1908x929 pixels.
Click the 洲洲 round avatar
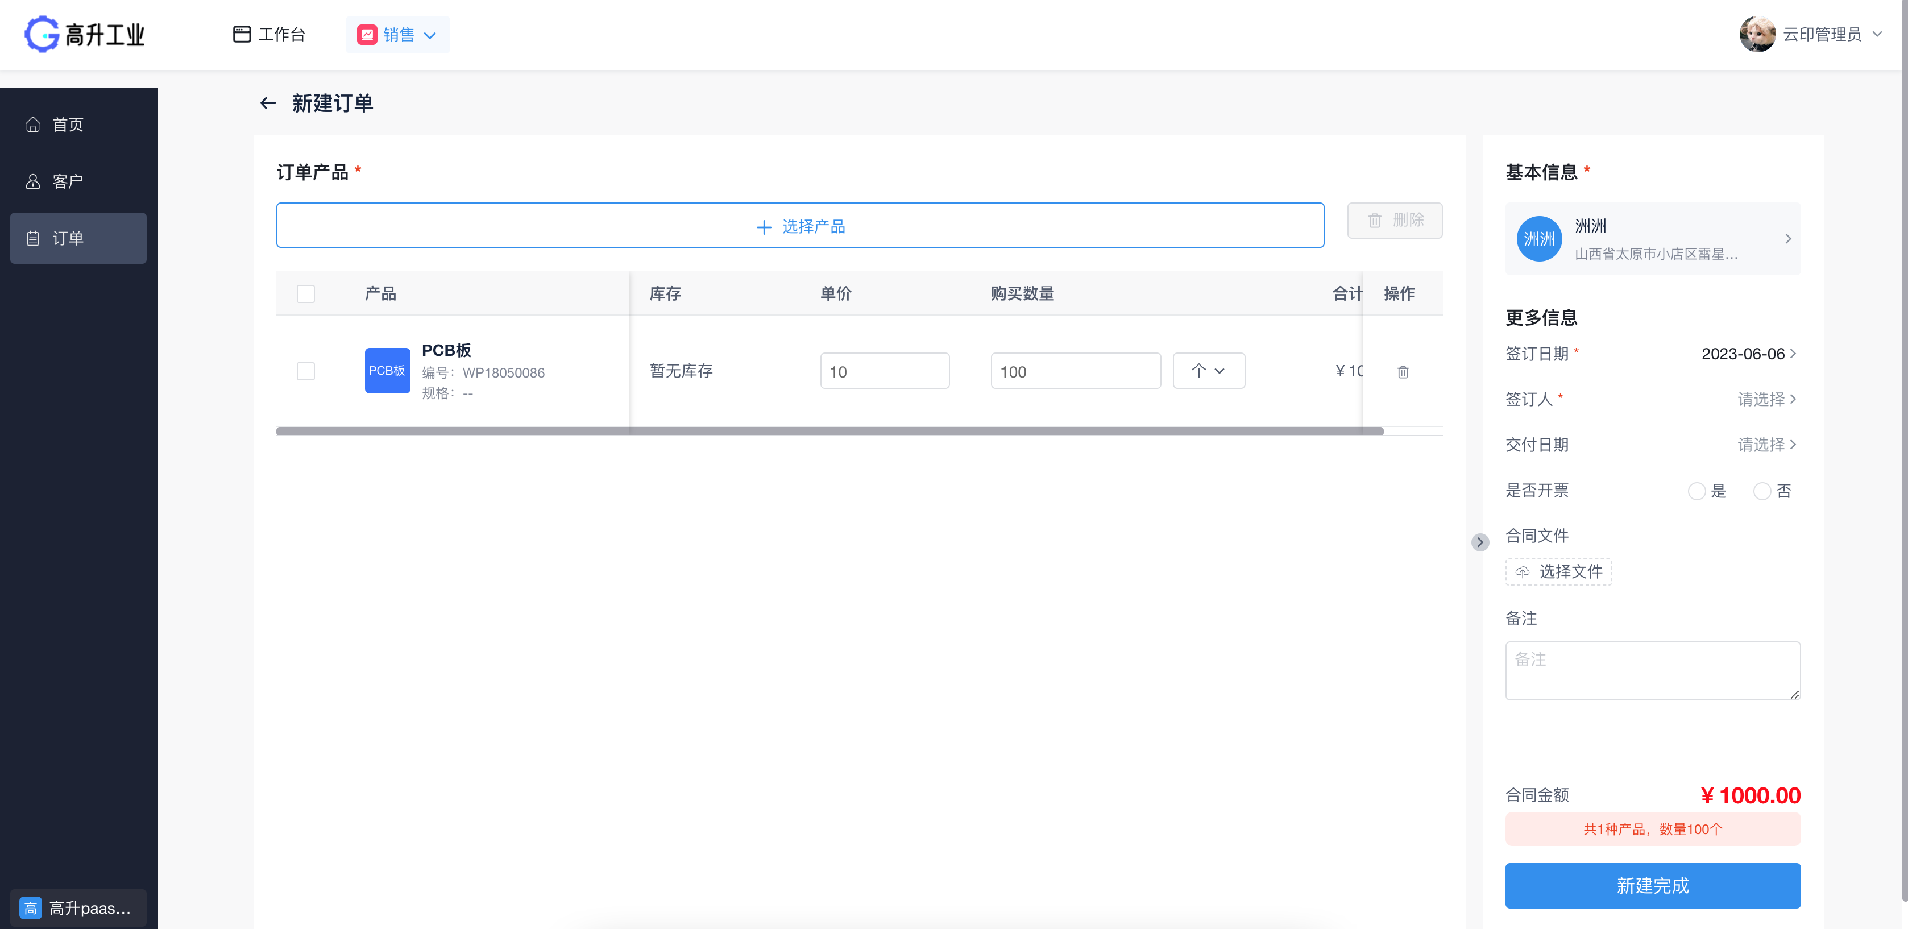[x=1539, y=239]
